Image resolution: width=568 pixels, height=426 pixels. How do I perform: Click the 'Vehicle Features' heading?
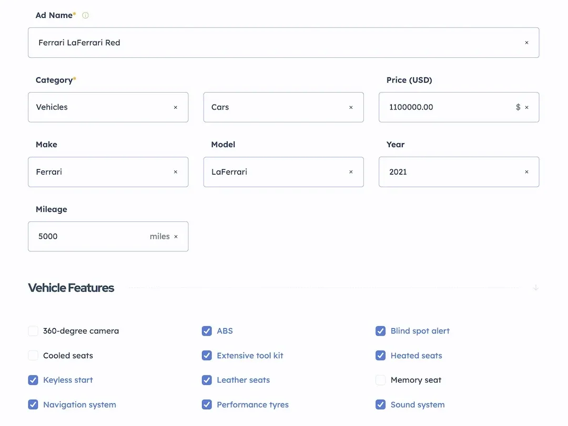click(x=71, y=288)
